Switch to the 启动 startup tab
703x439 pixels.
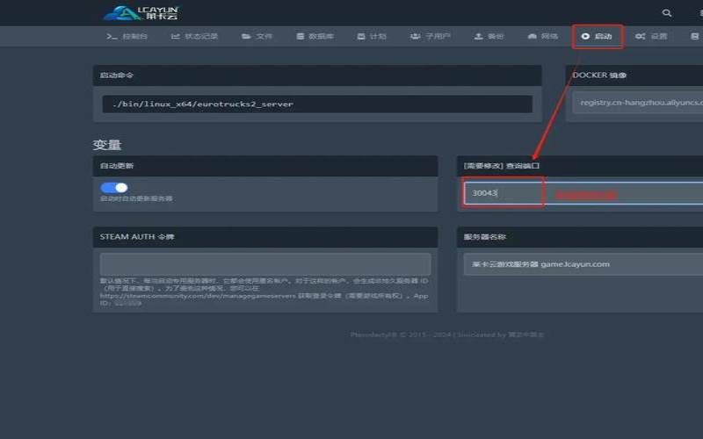tap(597, 36)
